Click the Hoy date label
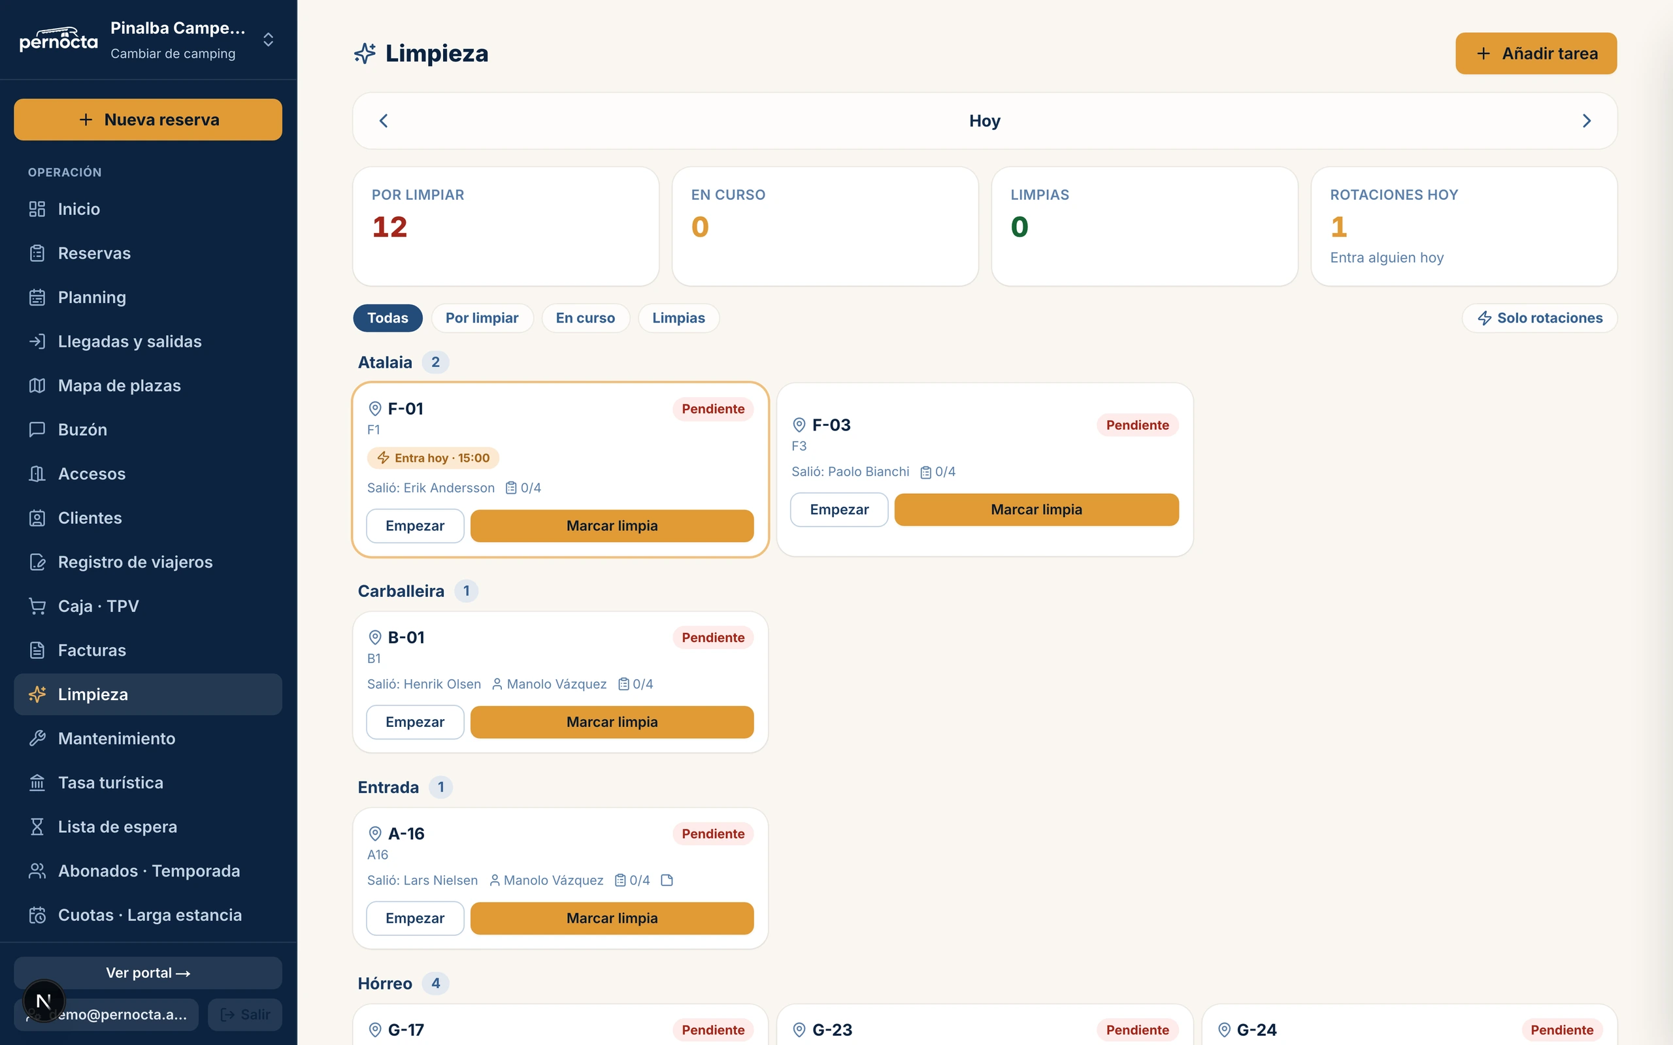Screen dimensions: 1673x1045 [984, 121]
